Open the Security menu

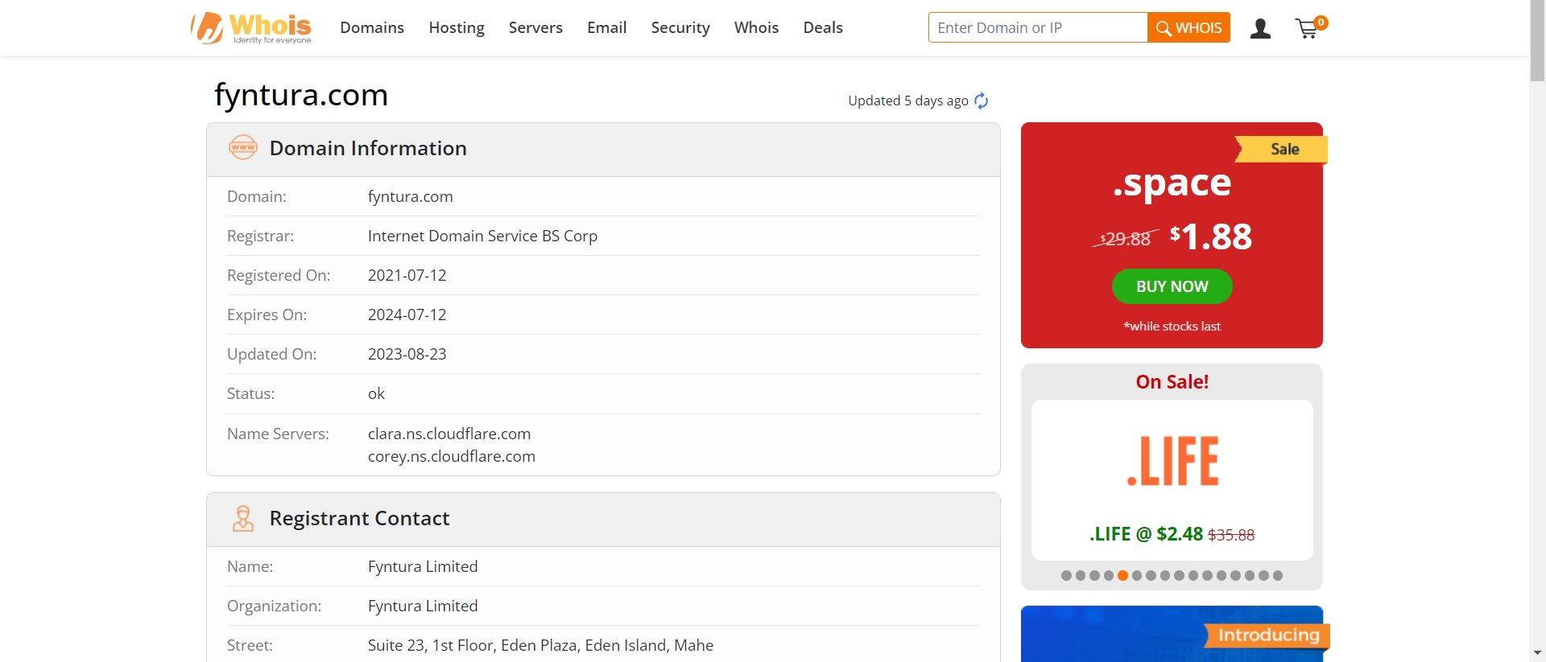tap(680, 28)
